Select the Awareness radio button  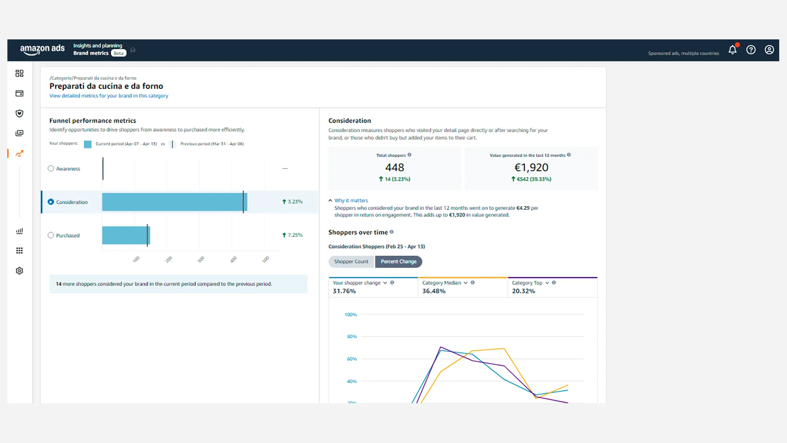pyautogui.click(x=51, y=169)
